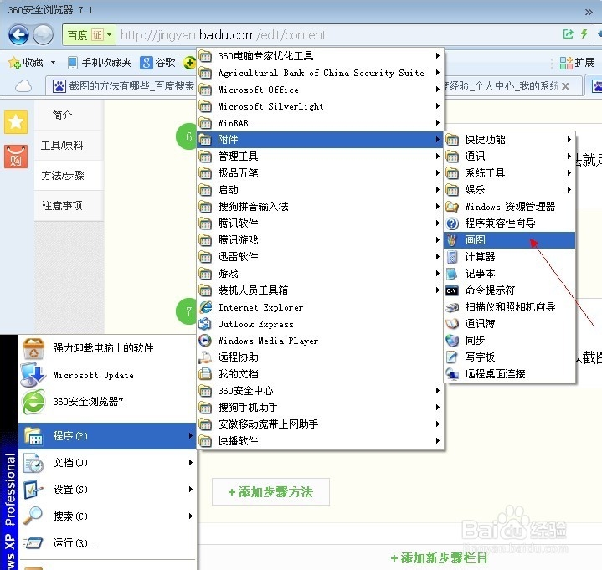Launch Outlook Express

320,324
